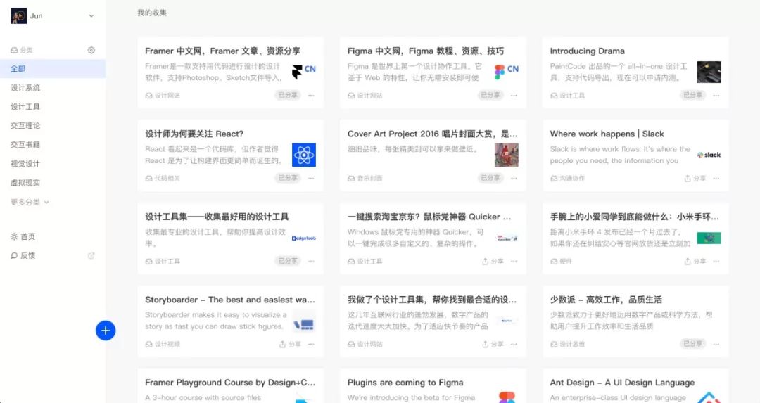Select 设计系统 category
The height and width of the screenshot is (403, 760).
coord(25,88)
